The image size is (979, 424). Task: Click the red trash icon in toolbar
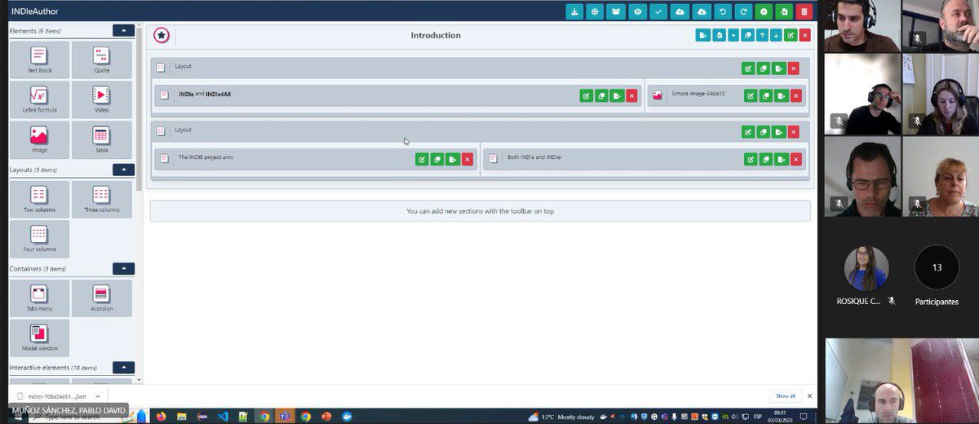coord(804,11)
